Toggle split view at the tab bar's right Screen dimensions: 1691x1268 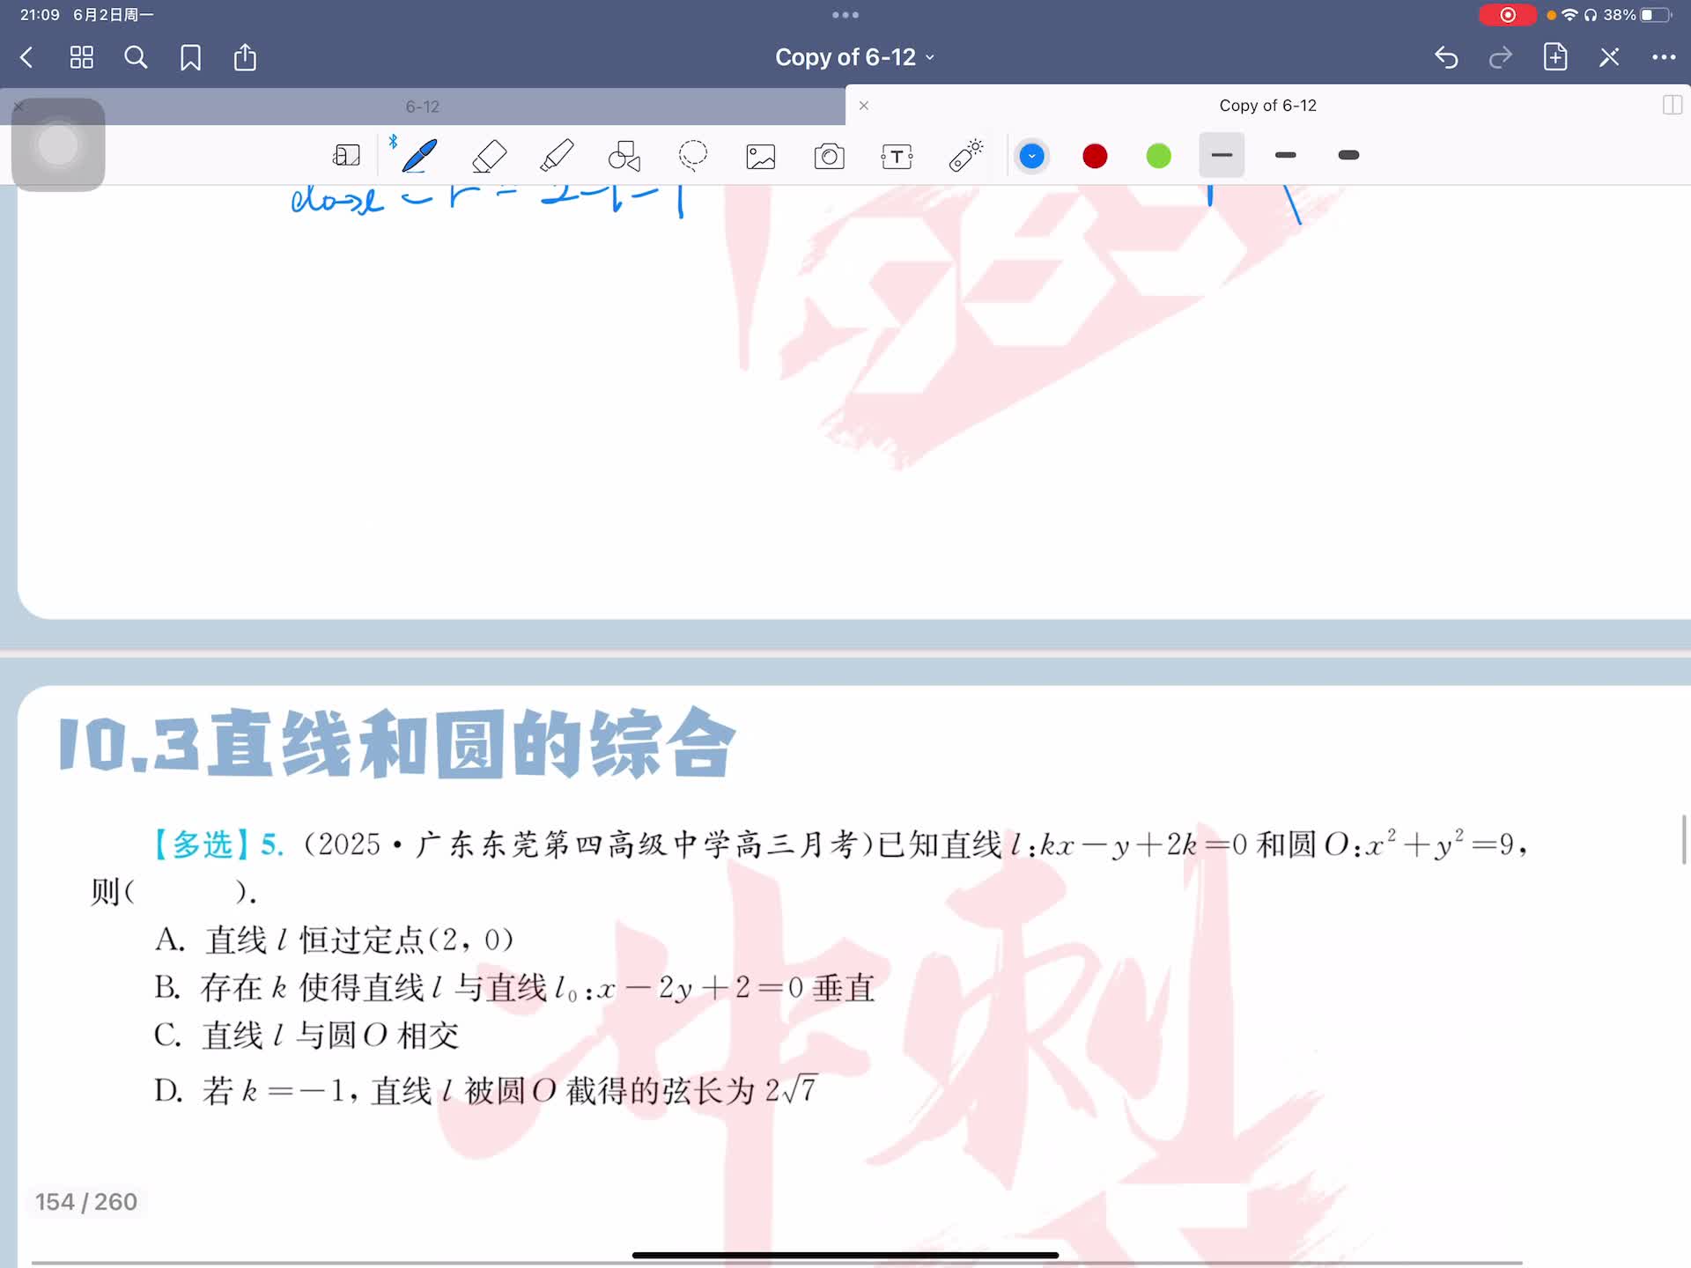(x=1671, y=106)
